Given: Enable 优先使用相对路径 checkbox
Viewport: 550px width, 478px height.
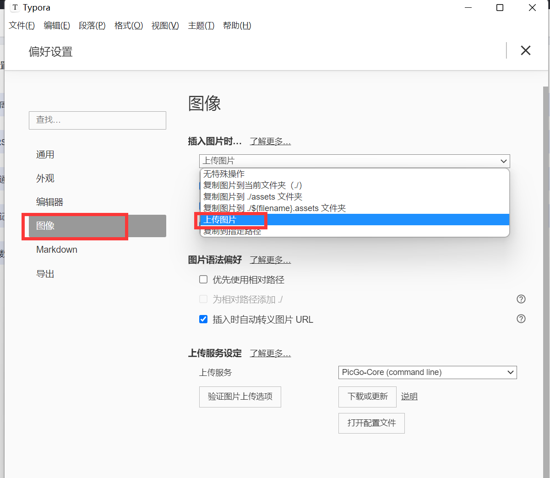Looking at the screenshot, I should pyautogui.click(x=203, y=279).
